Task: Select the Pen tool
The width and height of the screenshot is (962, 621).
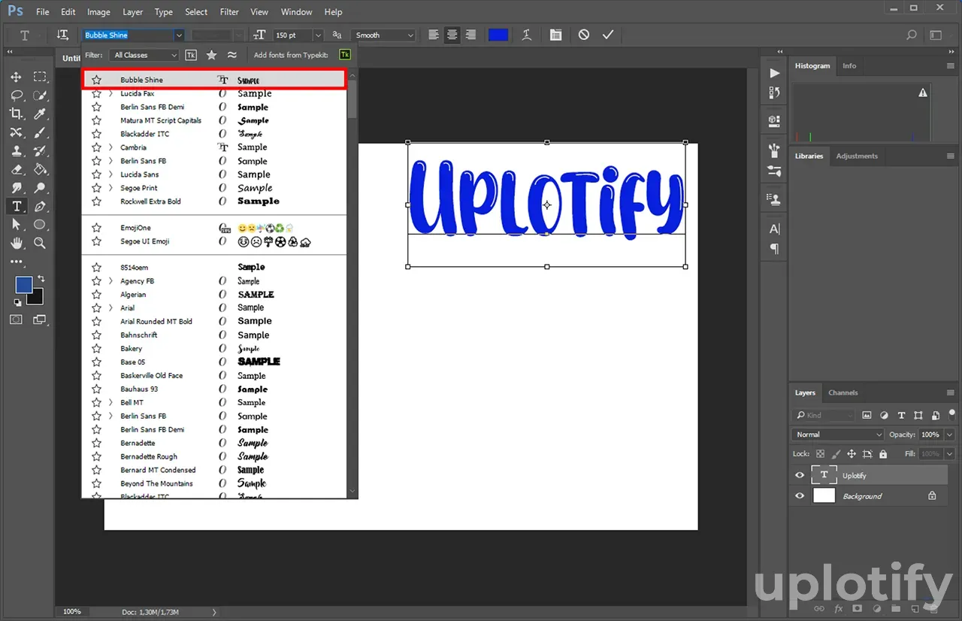Action: tap(40, 206)
